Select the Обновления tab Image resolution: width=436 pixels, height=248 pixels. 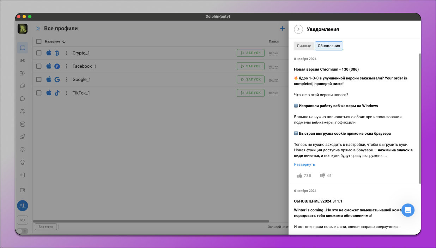pyautogui.click(x=329, y=46)
